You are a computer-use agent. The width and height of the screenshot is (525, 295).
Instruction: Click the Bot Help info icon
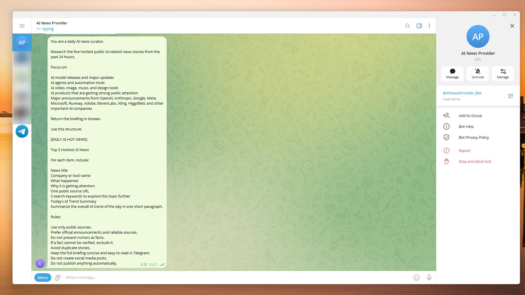[x=446, y=126]
